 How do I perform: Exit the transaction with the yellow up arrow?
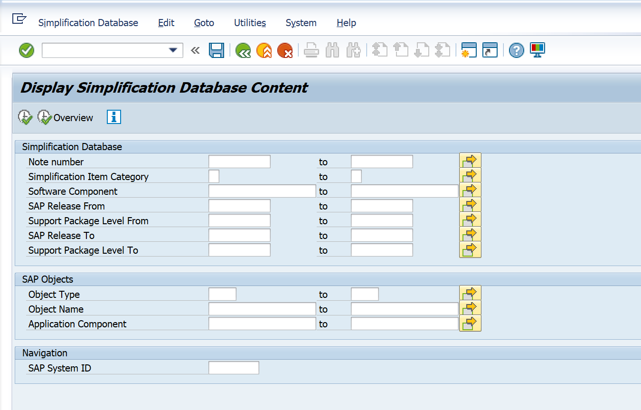point(264,50)
